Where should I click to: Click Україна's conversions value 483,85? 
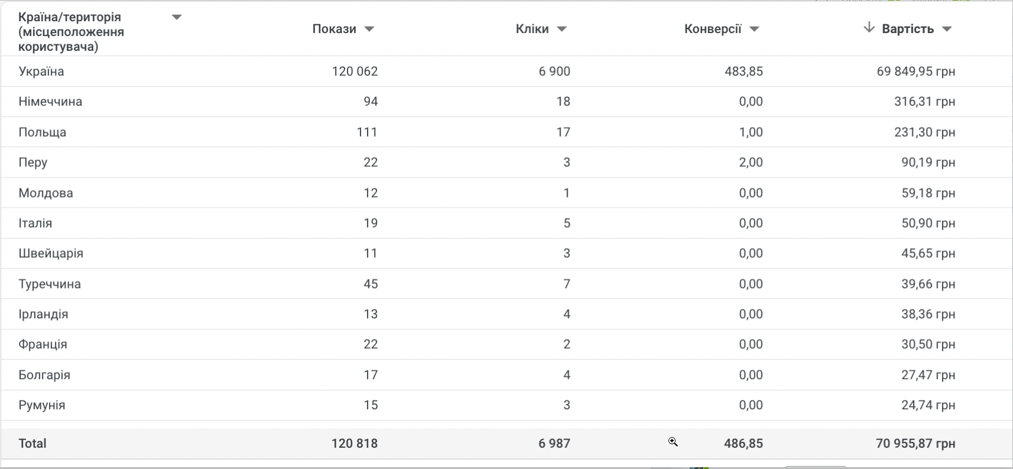tap(744, 72)
